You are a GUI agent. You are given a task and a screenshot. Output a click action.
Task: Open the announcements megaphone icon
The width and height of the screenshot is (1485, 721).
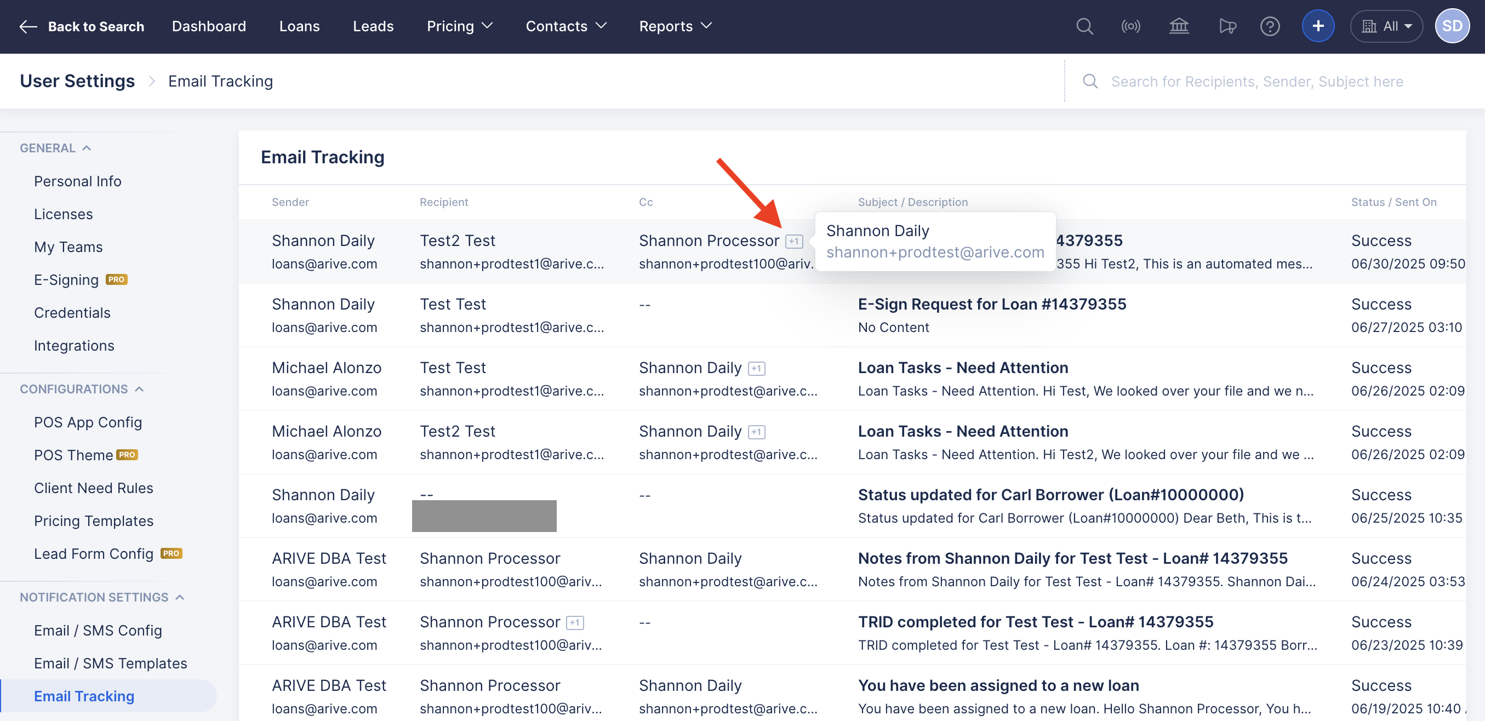pos(1227,26)
